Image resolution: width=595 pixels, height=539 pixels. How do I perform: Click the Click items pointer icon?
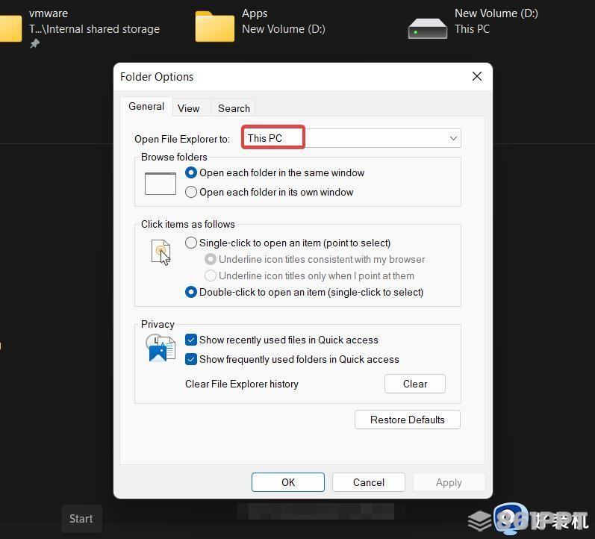[161, 252]
